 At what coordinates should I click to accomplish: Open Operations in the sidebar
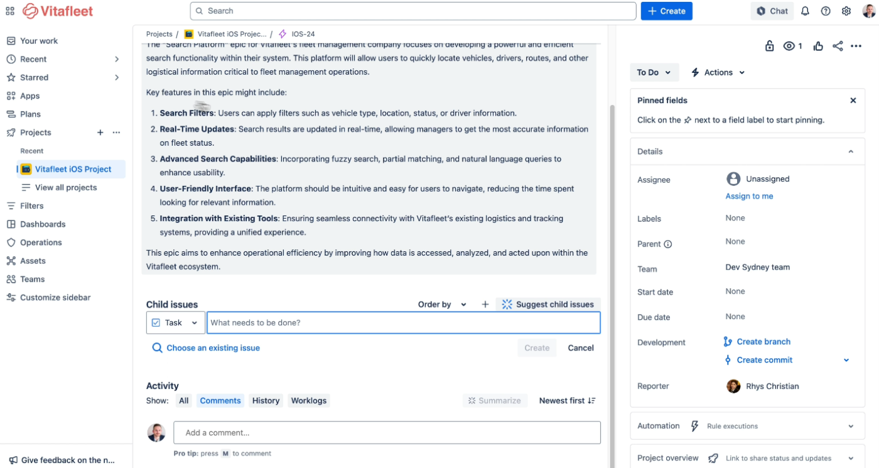click(x=41, y=242)
